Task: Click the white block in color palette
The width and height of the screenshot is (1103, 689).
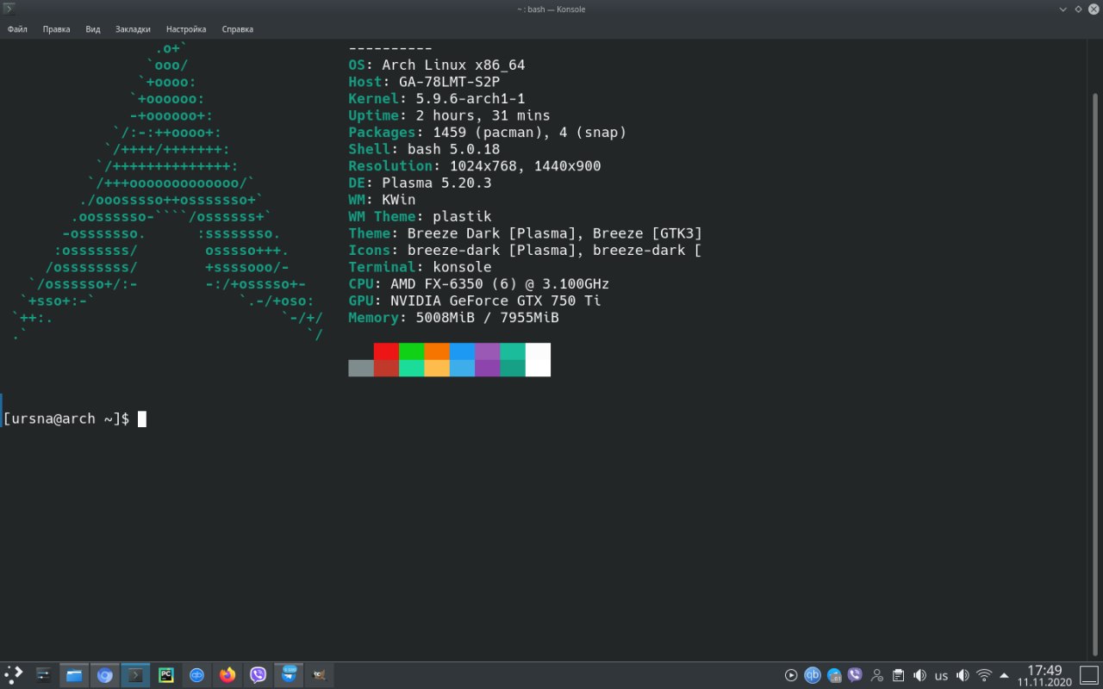Action: (x=538, y=359)
